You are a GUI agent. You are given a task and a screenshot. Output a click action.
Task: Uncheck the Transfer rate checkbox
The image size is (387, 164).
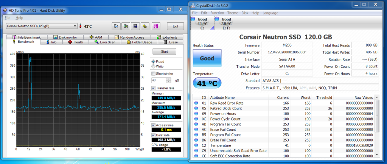pos(153,88)
